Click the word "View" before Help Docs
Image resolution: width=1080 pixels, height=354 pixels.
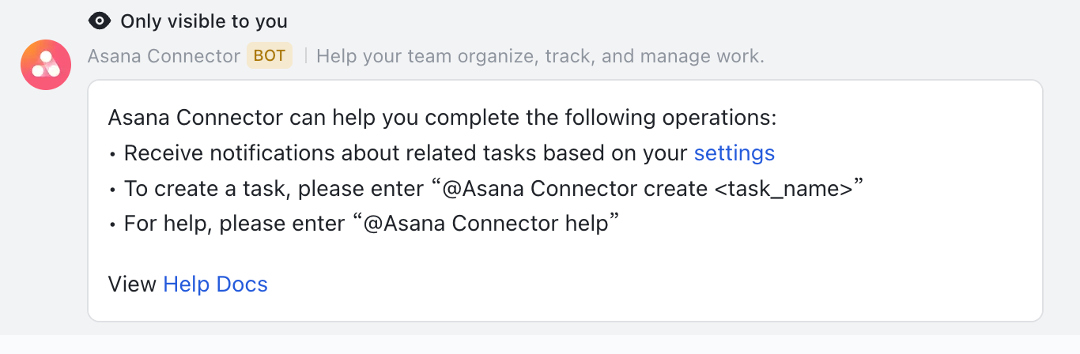tap(132, 284)
